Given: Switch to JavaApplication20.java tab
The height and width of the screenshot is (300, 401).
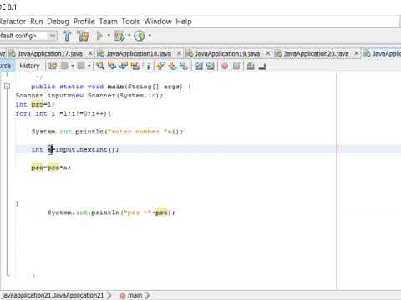Looking at the screenshot, I should click(x=316, y=53).
